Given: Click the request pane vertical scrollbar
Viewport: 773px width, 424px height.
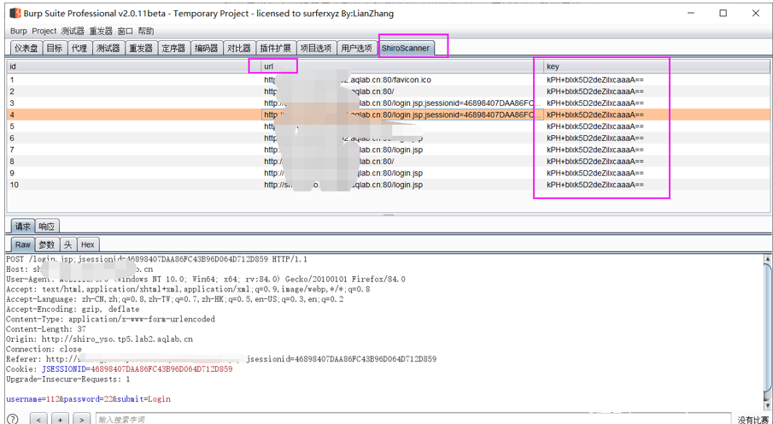Looking at the screenshot, I should click(x=766, y=325).
